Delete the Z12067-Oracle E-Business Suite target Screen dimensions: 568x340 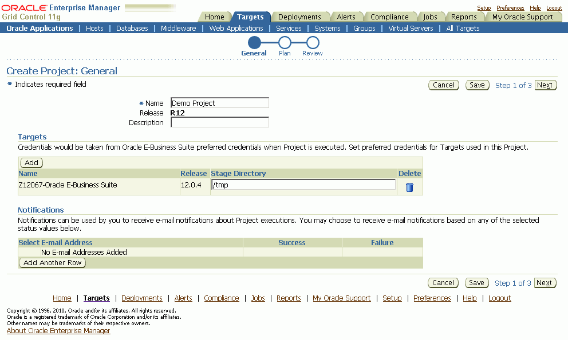[x=409, y=187]
